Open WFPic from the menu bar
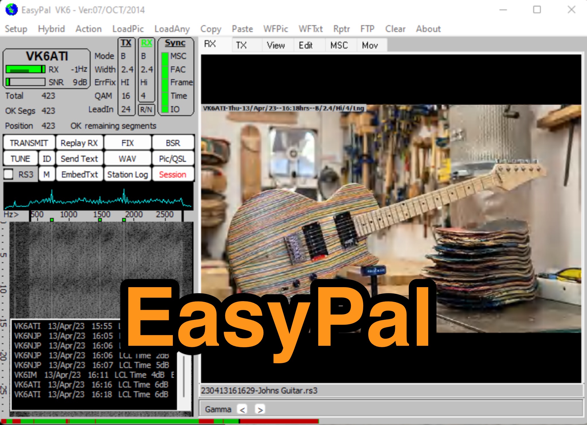This screenshot has width=587, height=425. coord(276,29)
